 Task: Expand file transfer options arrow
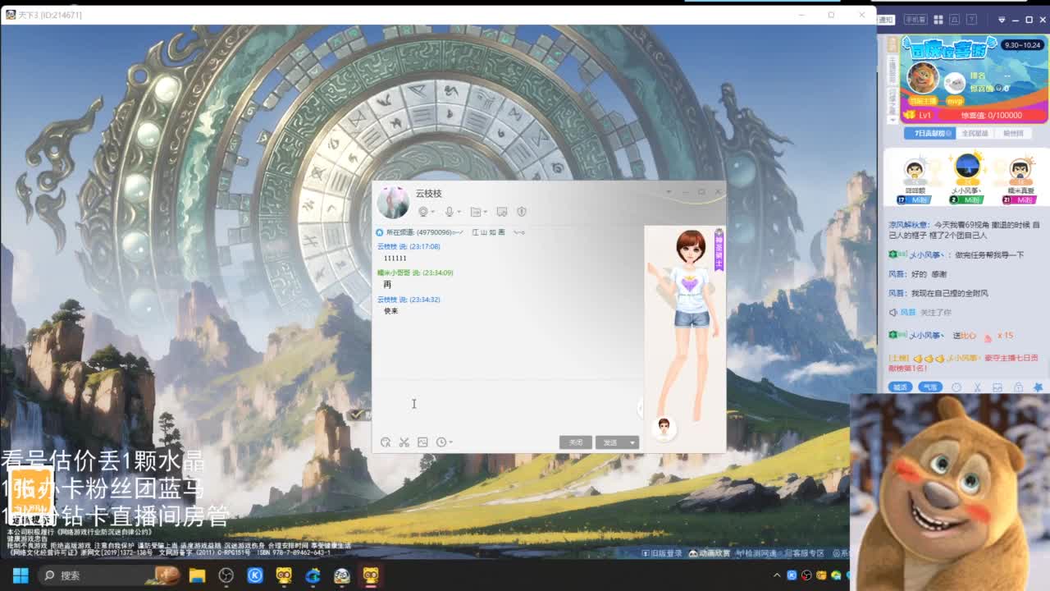pyautogui.click(x=486, y=213)
